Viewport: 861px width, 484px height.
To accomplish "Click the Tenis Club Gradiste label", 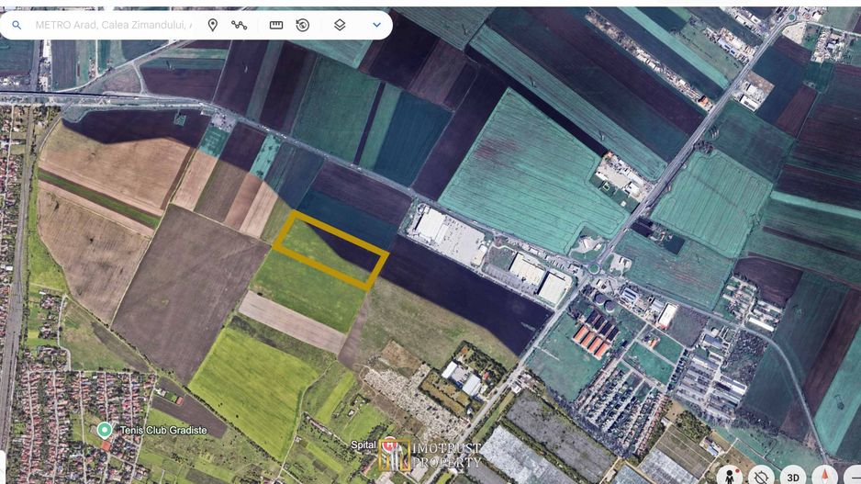I will [163, 430].
